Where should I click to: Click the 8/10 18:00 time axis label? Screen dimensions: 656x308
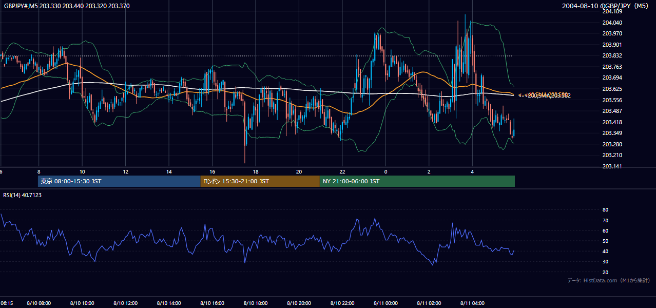256,303
